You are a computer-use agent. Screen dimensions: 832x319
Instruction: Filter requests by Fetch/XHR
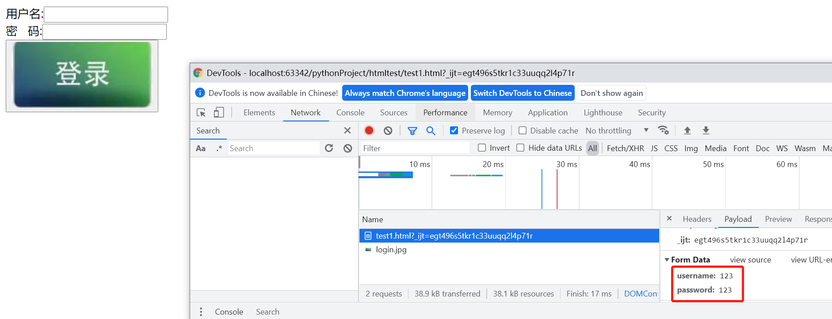pos(625,148)
